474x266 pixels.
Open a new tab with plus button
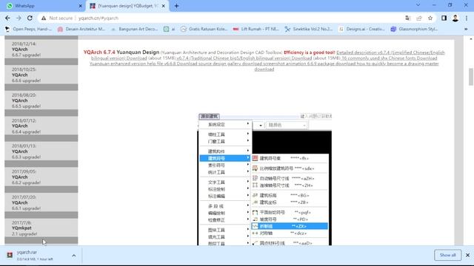coord(176,6)
